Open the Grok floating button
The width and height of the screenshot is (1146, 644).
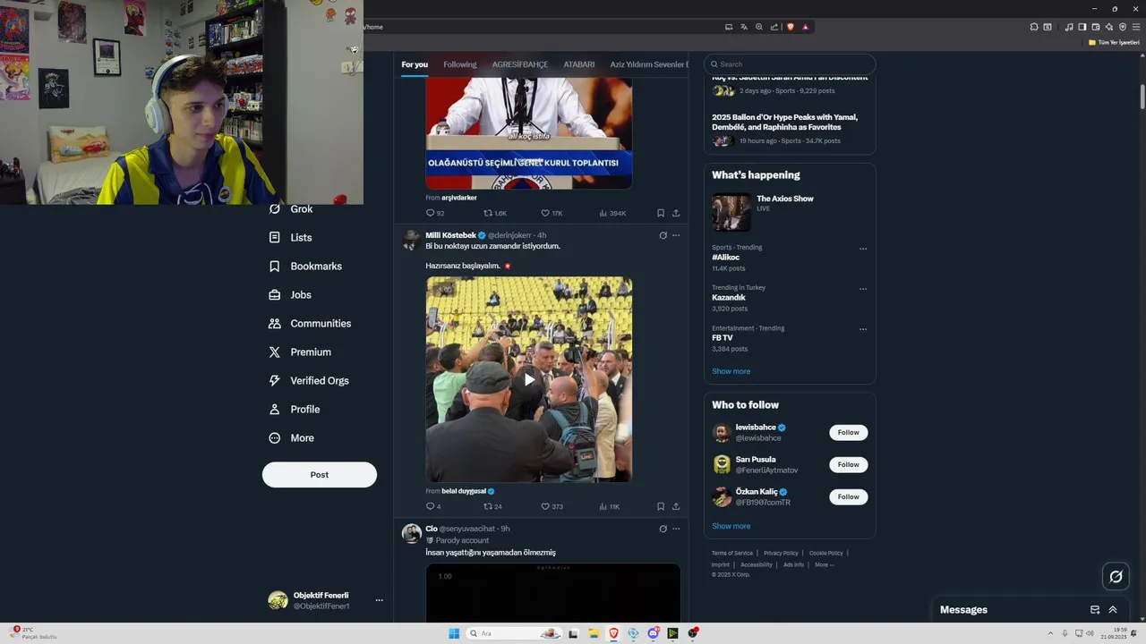click(1116, 577)
